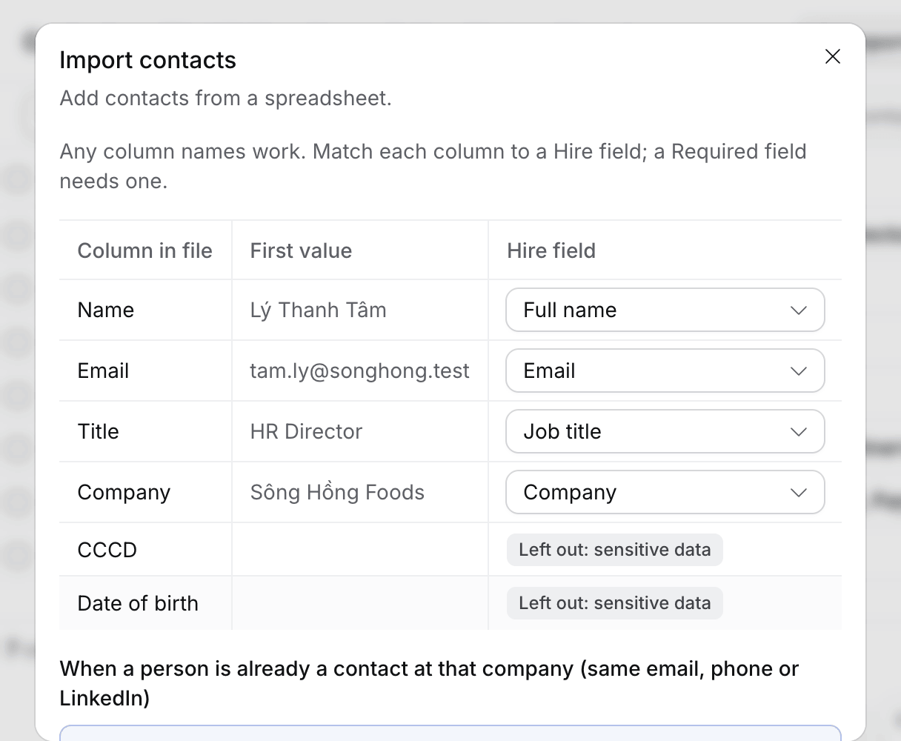Open the Company Hire field dropdown
Viewport: 901px width, 741px height.
coord(665,492)
